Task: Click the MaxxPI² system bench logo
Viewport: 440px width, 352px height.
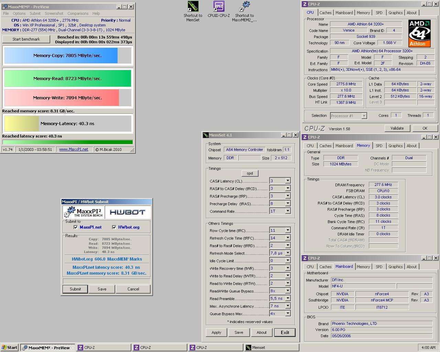Action: pos(84,212)
